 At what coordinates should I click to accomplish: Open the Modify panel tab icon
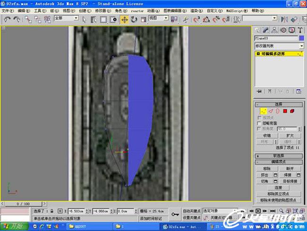click(x=265, y=30)
